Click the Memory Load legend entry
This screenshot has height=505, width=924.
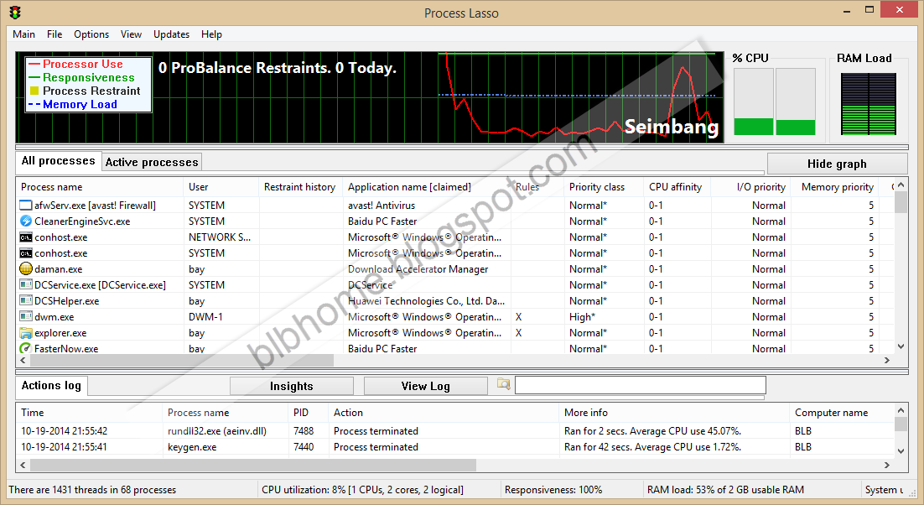pyautogui.click(x=73, y=104)
